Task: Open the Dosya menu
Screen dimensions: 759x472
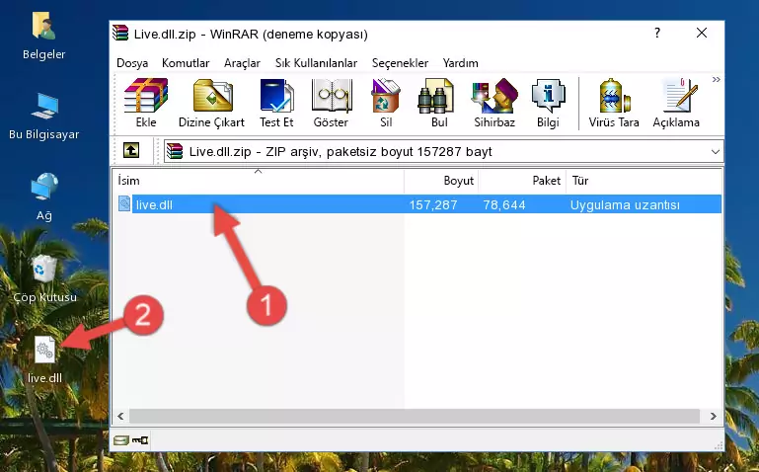Action: click(132, 63)
